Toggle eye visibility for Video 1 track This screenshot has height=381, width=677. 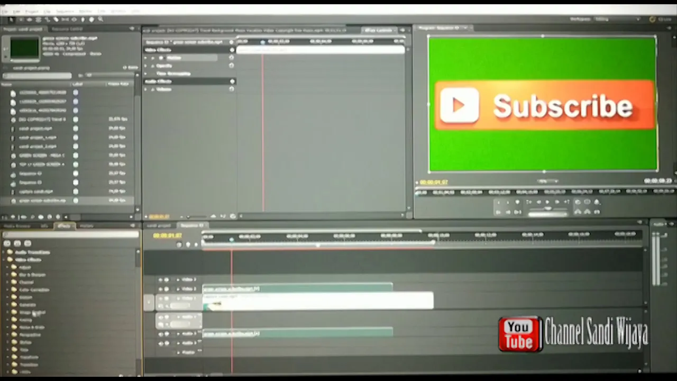click(x=160, y=299)
